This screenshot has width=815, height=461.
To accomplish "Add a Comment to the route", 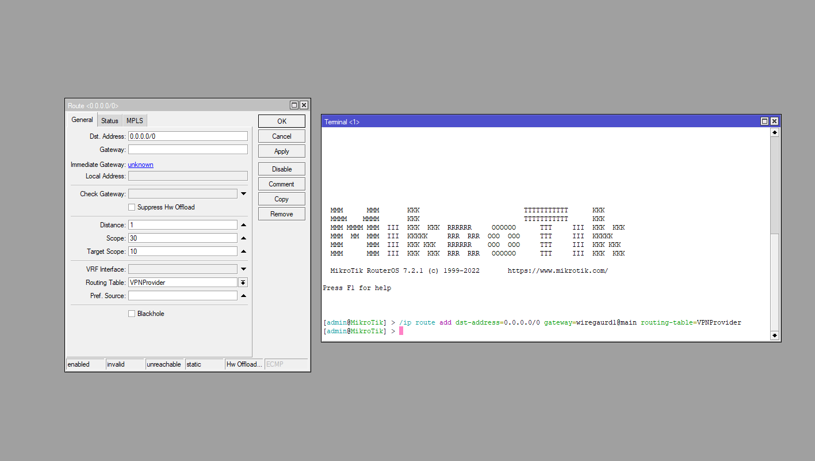I will (282, 184).
